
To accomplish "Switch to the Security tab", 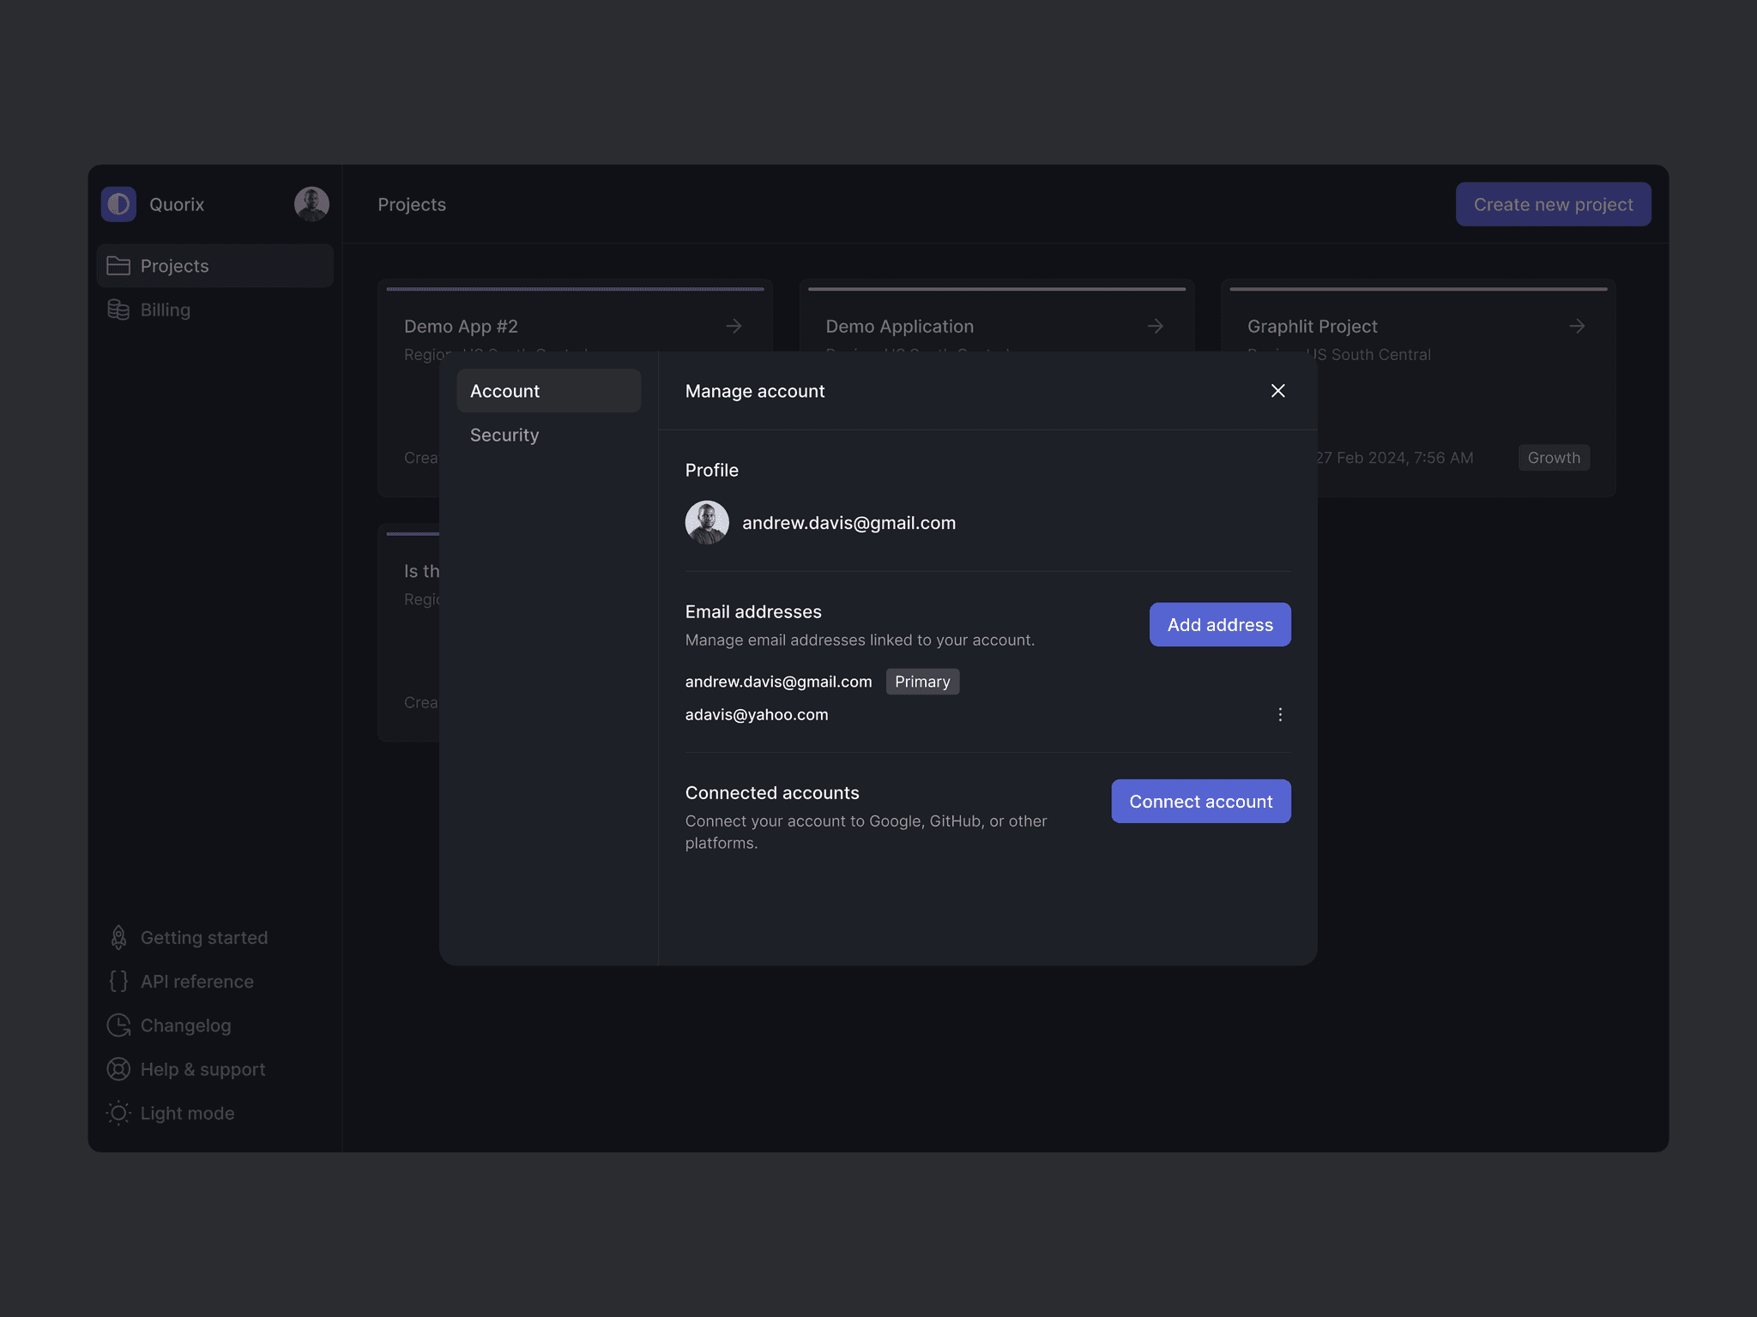I will coord(504,435).
